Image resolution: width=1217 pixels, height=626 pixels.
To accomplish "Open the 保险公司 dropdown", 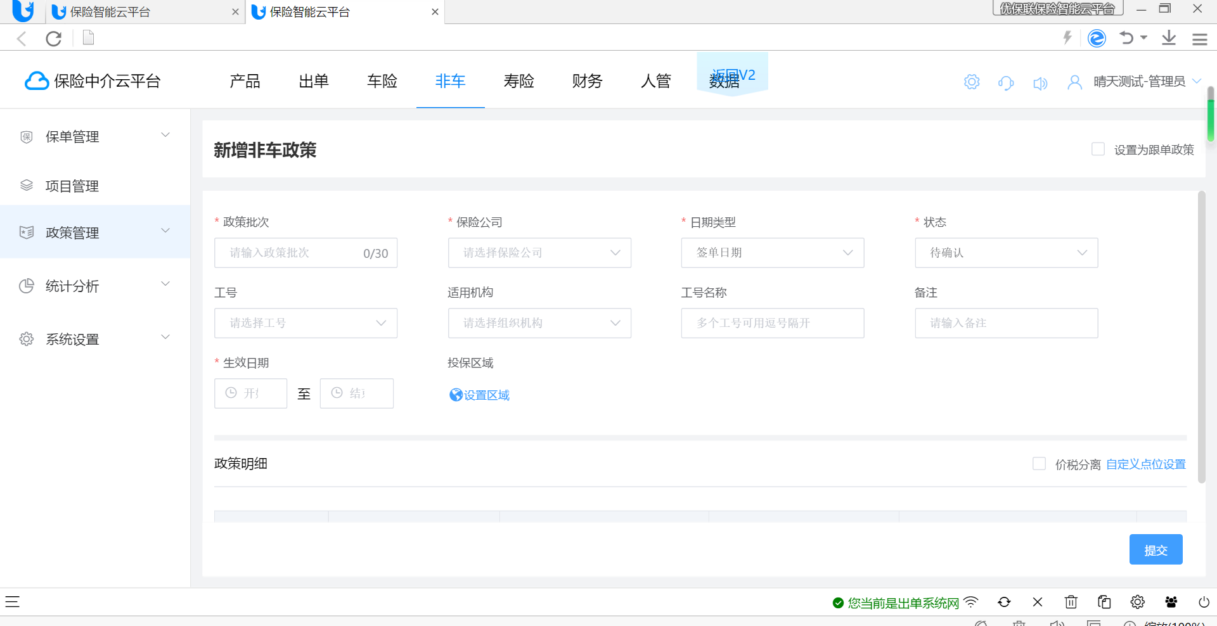I will click(539, 253).
